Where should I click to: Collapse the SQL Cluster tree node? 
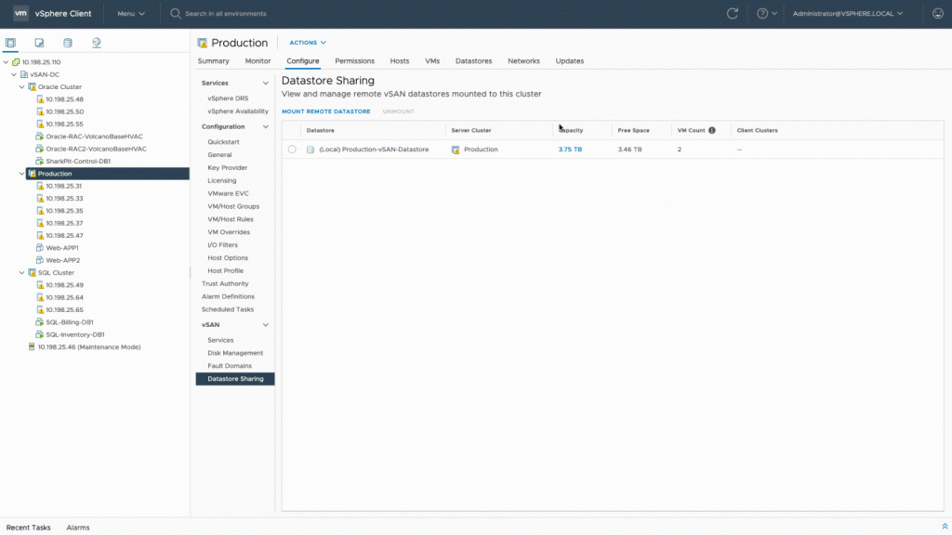point(22,273)
